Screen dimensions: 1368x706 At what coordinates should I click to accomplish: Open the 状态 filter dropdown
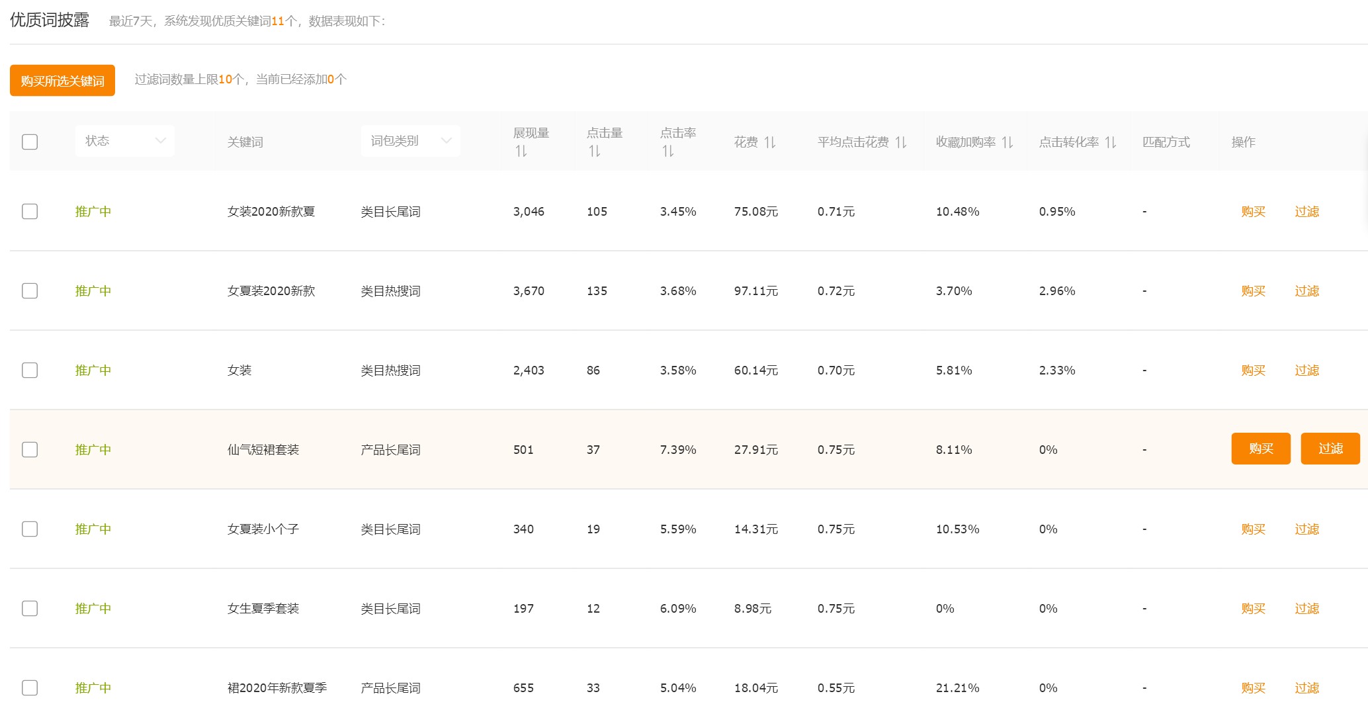[124, 140]
